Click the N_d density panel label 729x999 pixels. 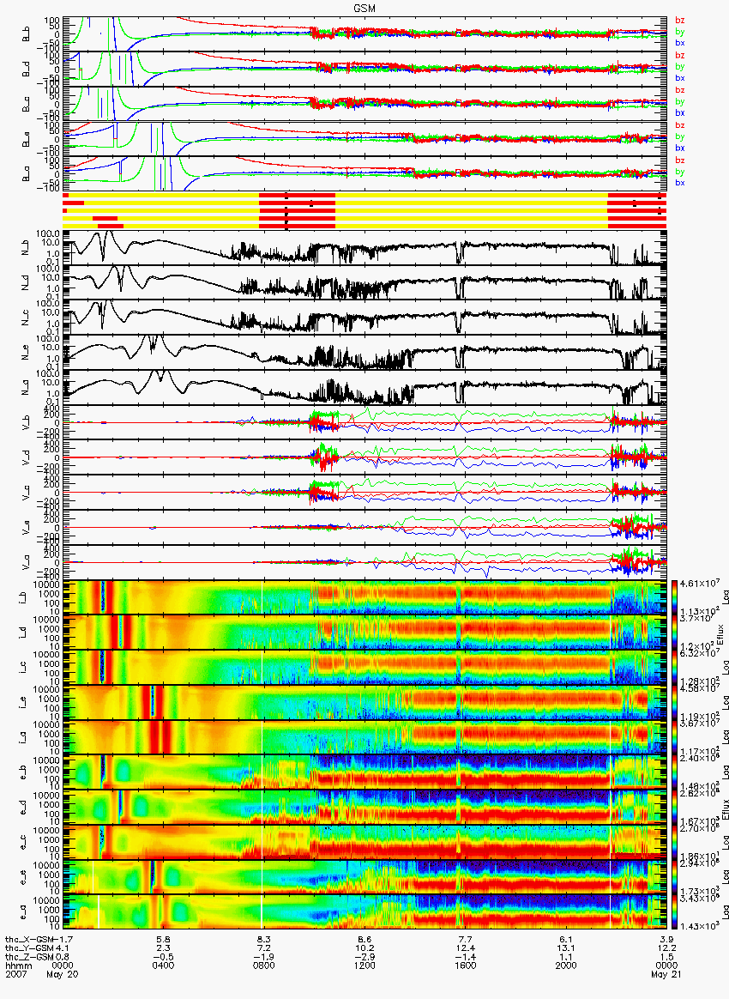pyautogui.click(x=26, y=282)
